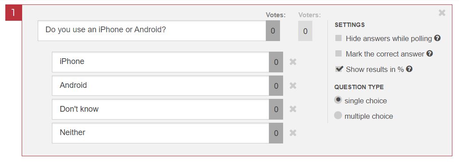This screenshot has height=162, width=459.
Task: Enable Mark the correct answer checkbox
Action: click(x=338, y=53)
